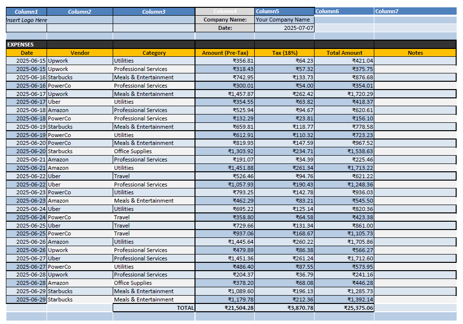Screen dimensions: 463x324
Task: Select the 'Total Amount' column header
Action: tap(344, 53)
